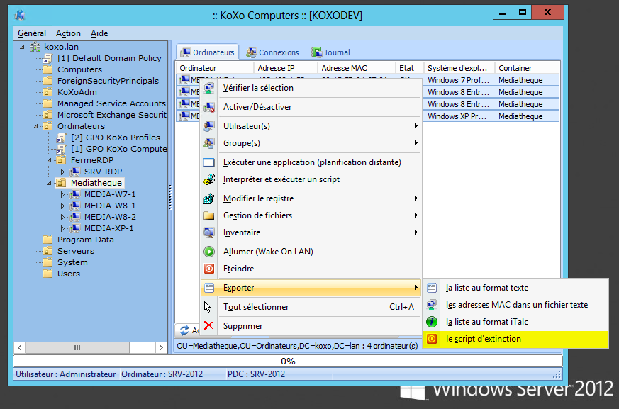Open the Aide menu
The height and width of the screenshot is (409, 619).
(x=99, y=33)
